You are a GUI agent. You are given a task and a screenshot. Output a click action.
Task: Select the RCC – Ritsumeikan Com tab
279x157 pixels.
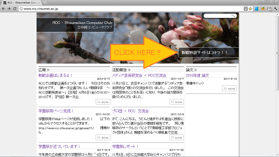click(21, 3)
